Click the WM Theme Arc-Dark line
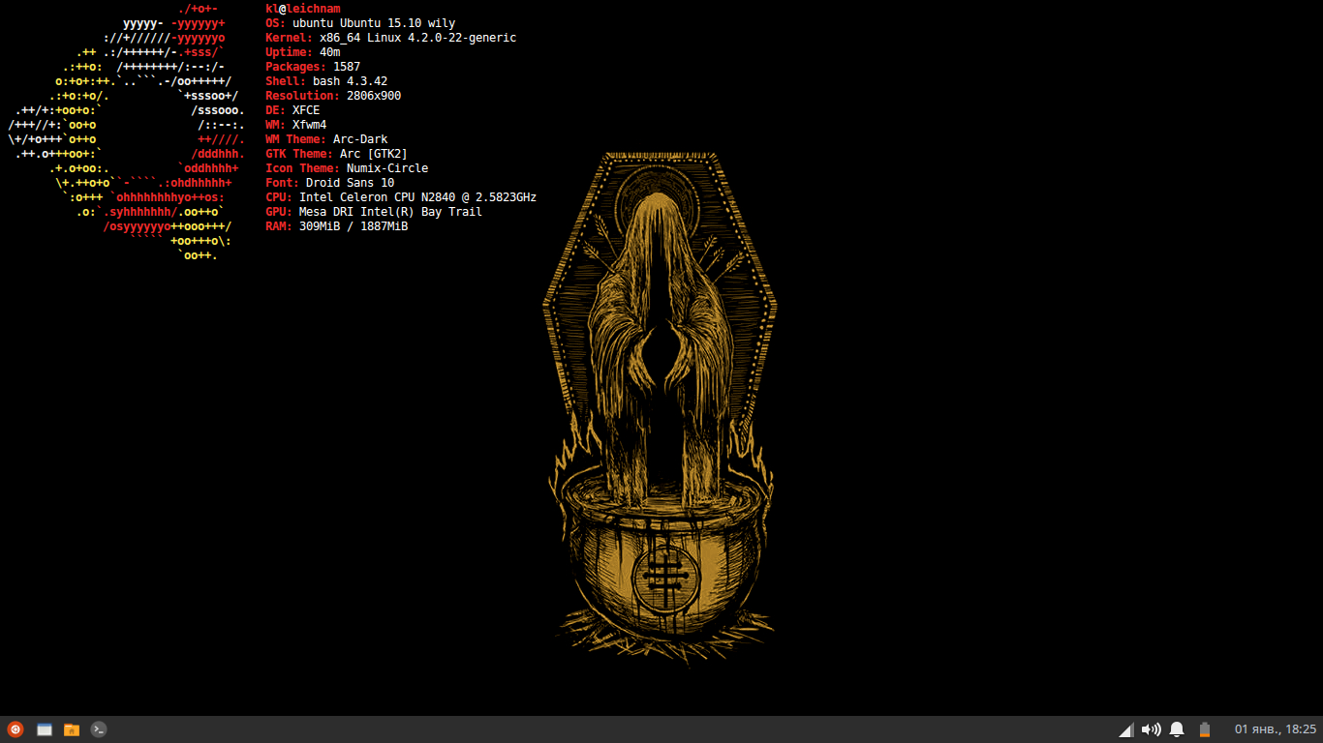 pos(326,139)
